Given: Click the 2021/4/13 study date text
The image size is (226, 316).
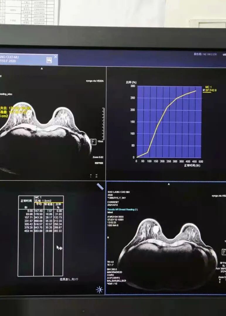Looking at the screenshot, I should 113,205.
